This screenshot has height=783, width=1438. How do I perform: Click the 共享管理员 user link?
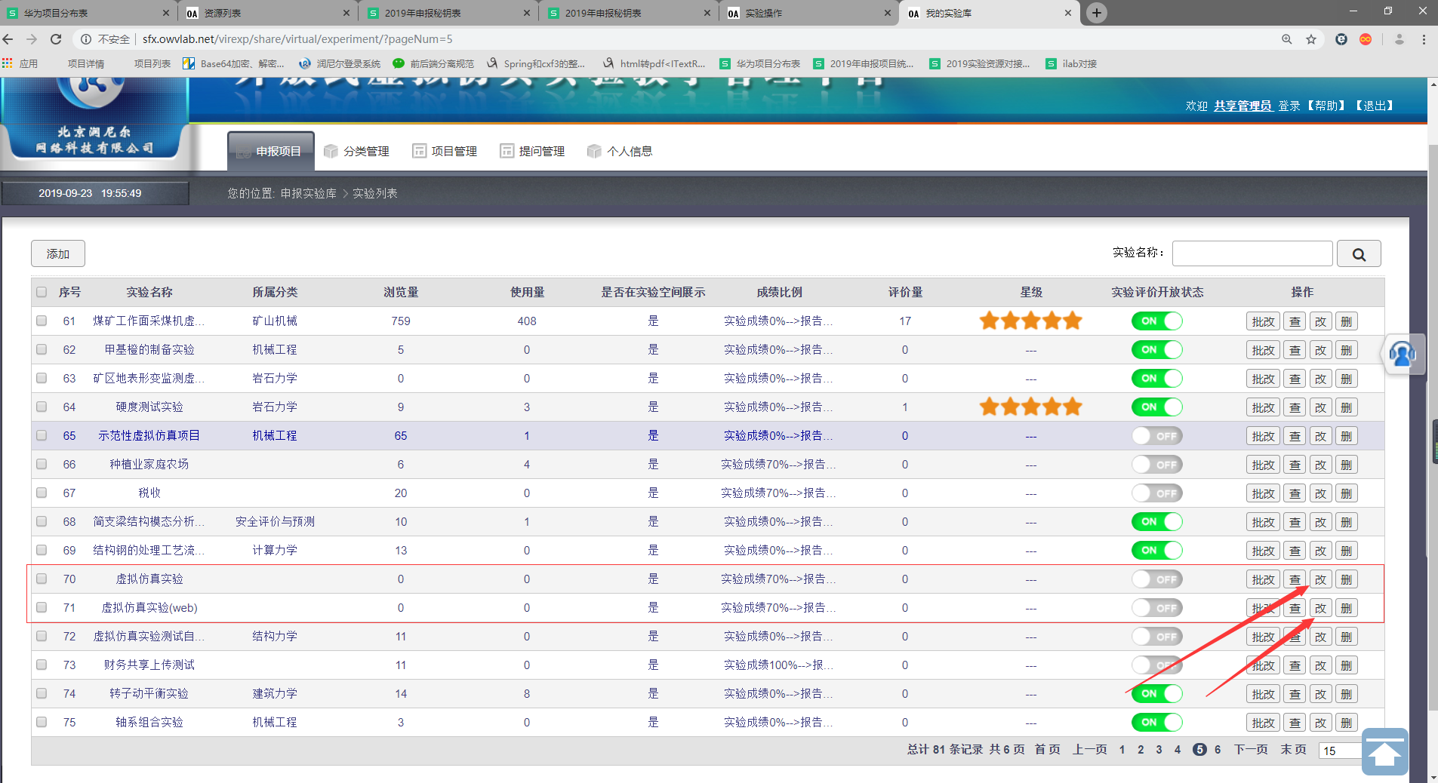click(x=1242, y=106)
